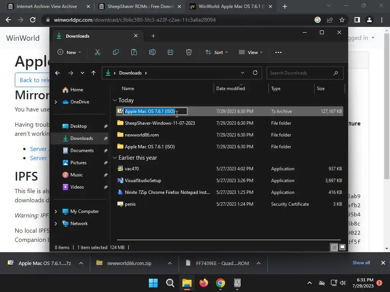Image resolution: width=390 pixels, height=292 pixels.
Task: Open Chrome's three-dot menu
Action: 382,20
